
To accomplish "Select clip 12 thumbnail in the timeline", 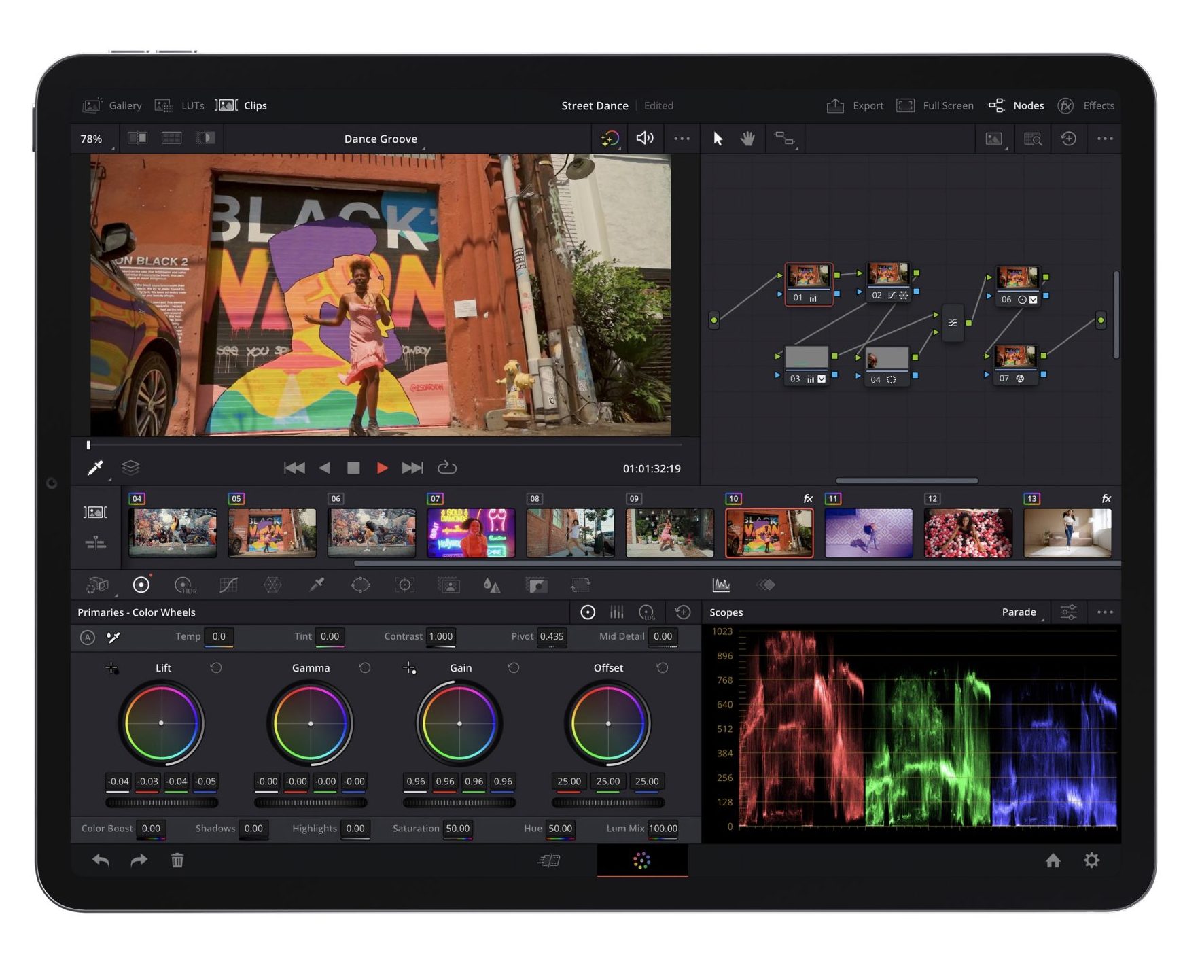I will 968,534.
